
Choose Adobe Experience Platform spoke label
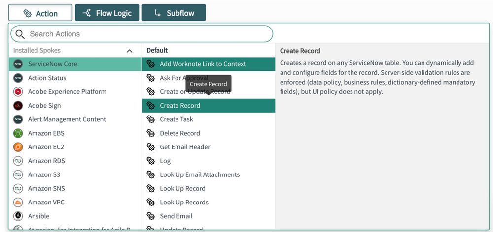click(67, 91)
